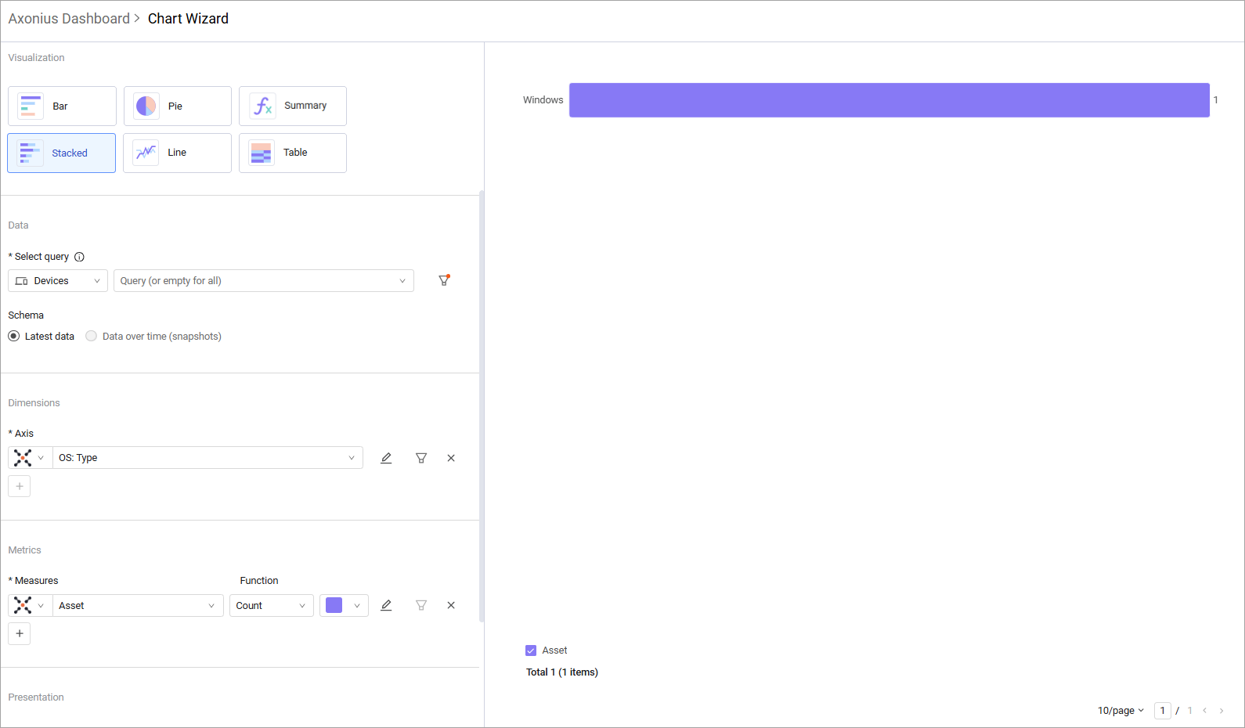Open the 10/page size dropdown

(1120, 711)
